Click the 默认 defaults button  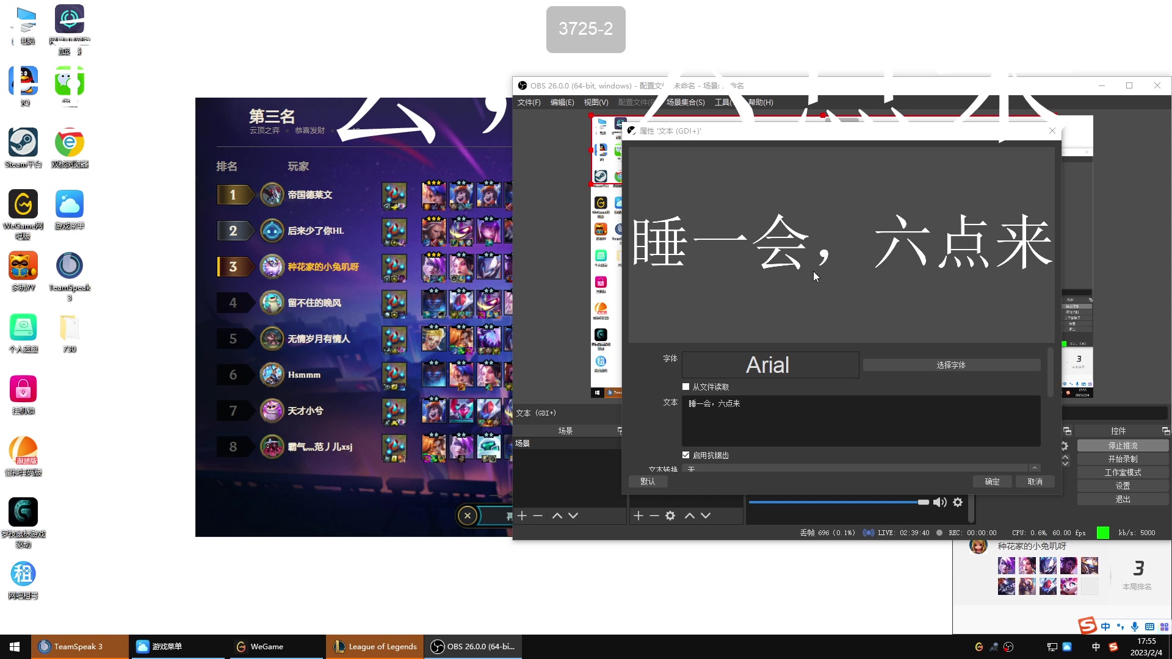648,481
